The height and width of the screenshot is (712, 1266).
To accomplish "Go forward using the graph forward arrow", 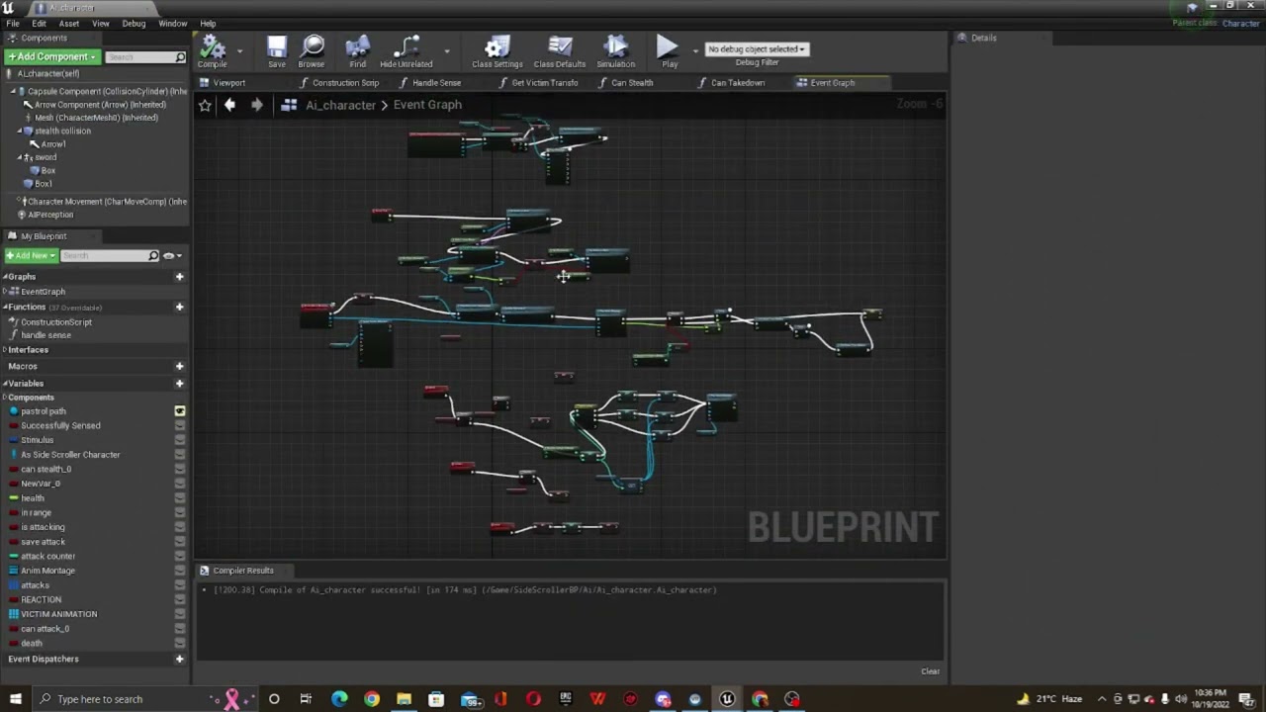I will pos(256,105).
